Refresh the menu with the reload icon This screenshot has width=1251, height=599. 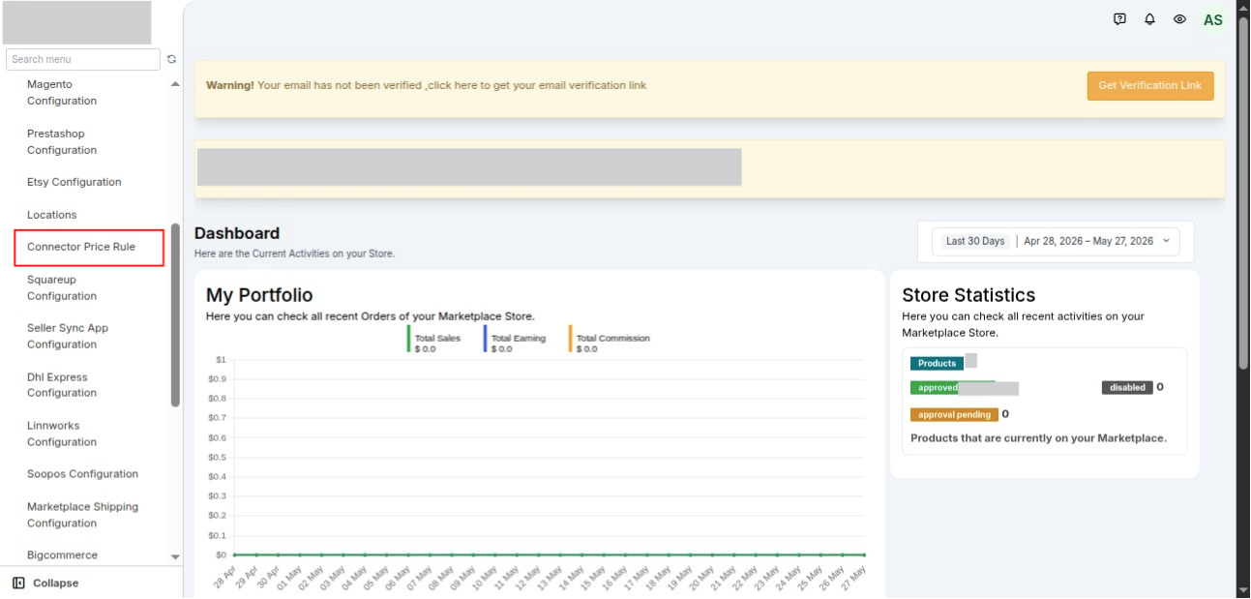pos(171,59)
